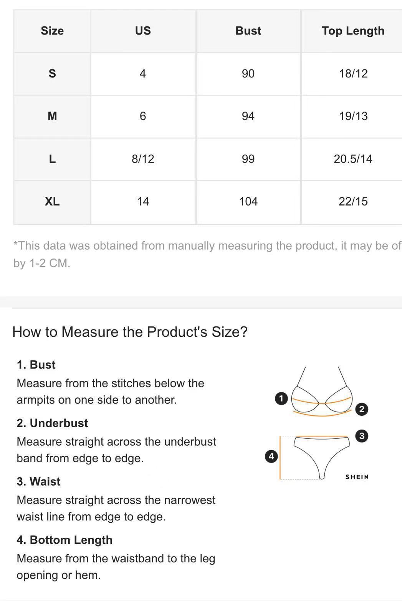Click the "1. Bust" instruction heading
This screenshot has height=601, width=402.
36,364
